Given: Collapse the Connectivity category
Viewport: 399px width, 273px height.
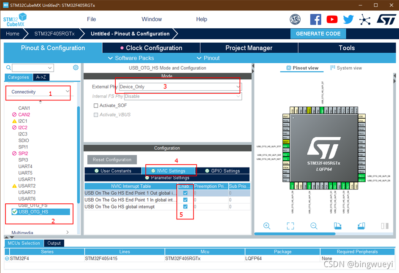Looking at the screenshot, I should click(x=68, y=91).
